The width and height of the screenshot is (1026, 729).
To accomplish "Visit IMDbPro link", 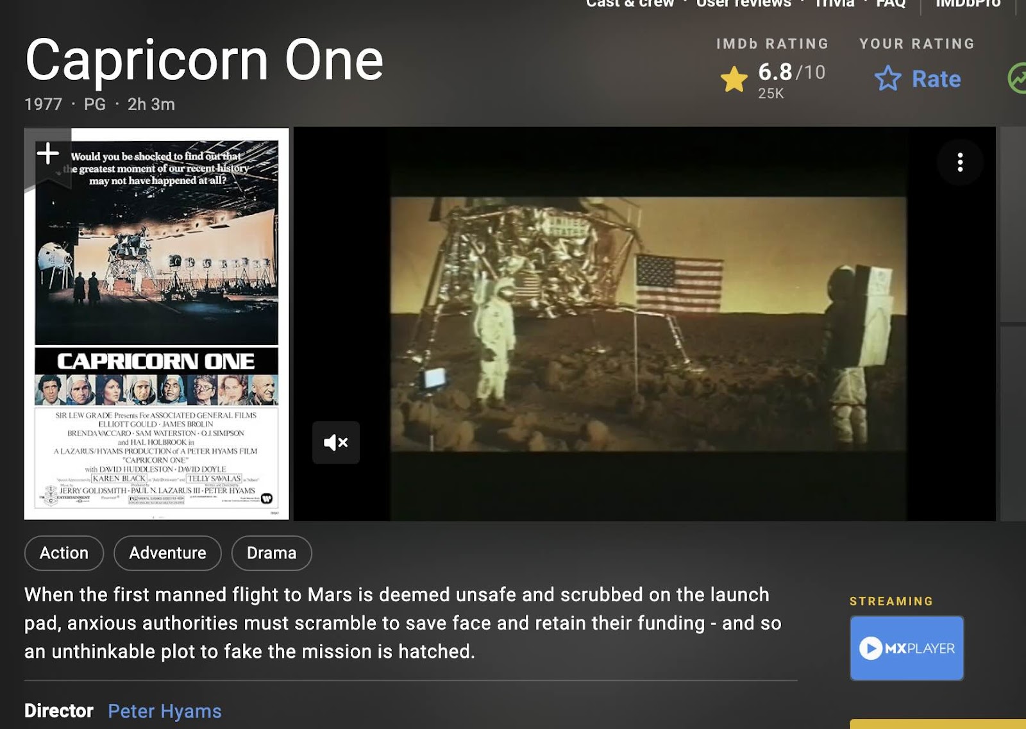I will pos(968,4).
